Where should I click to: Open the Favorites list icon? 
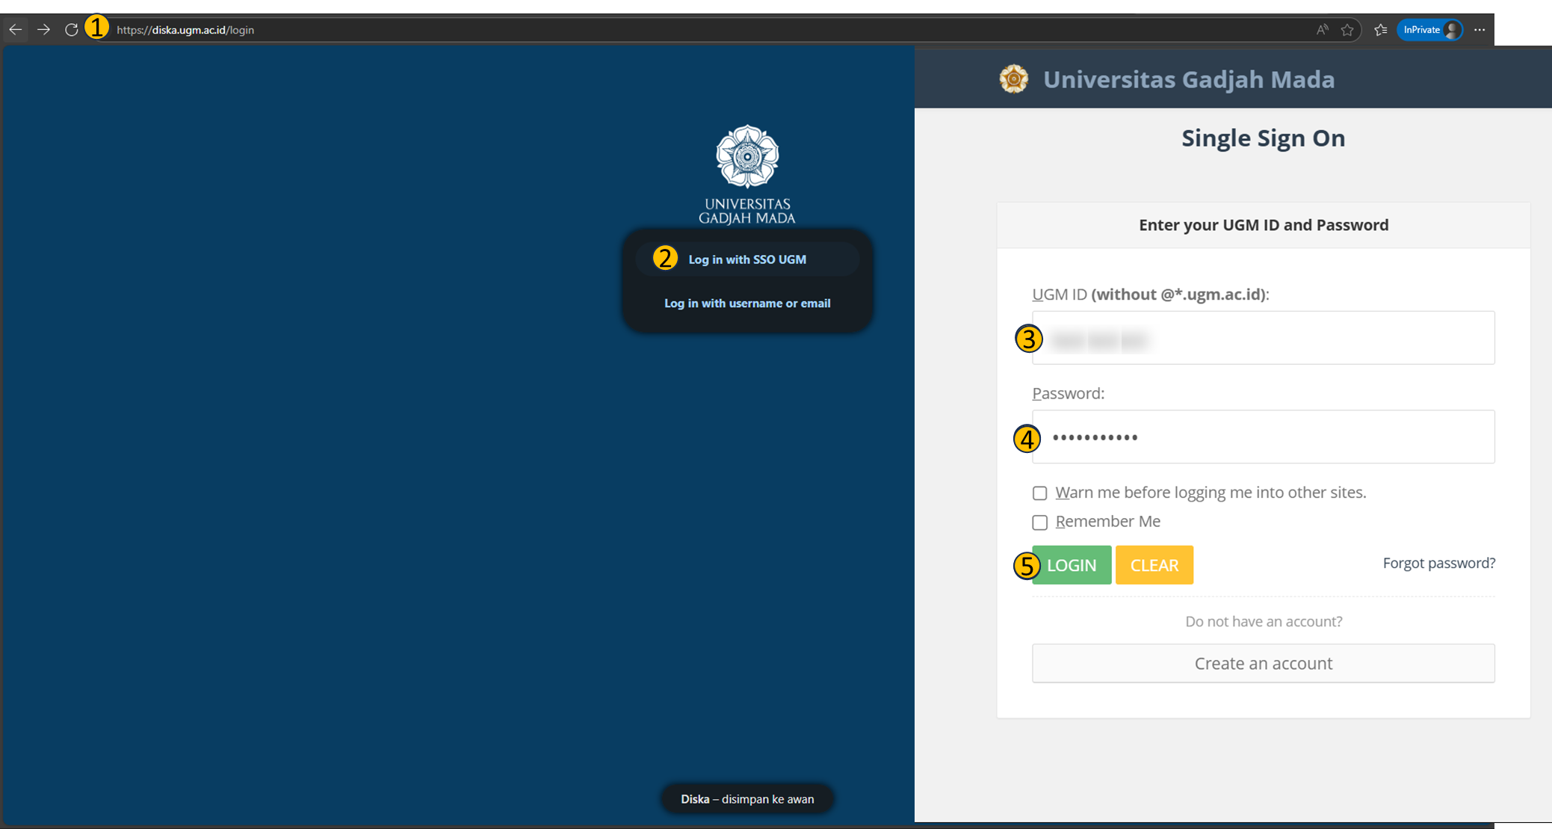(1380, 30)
